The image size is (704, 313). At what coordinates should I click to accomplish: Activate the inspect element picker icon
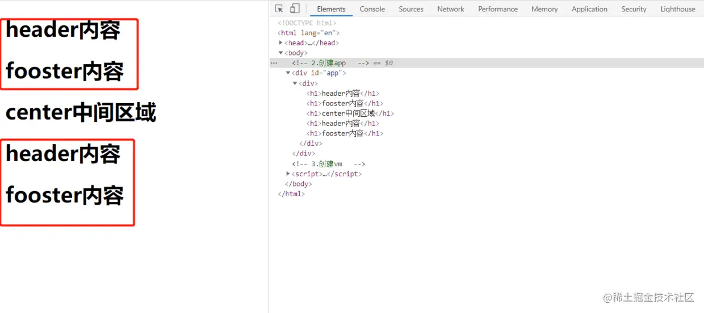coord(279,9)
